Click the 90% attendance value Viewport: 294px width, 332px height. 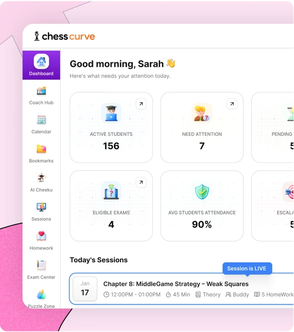202,225
